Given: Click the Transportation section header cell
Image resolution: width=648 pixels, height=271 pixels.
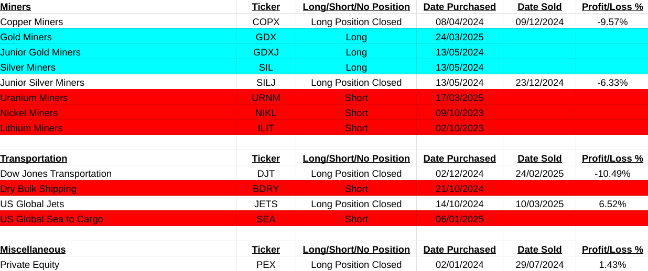Looking at the screenshot, I should 34,159.
